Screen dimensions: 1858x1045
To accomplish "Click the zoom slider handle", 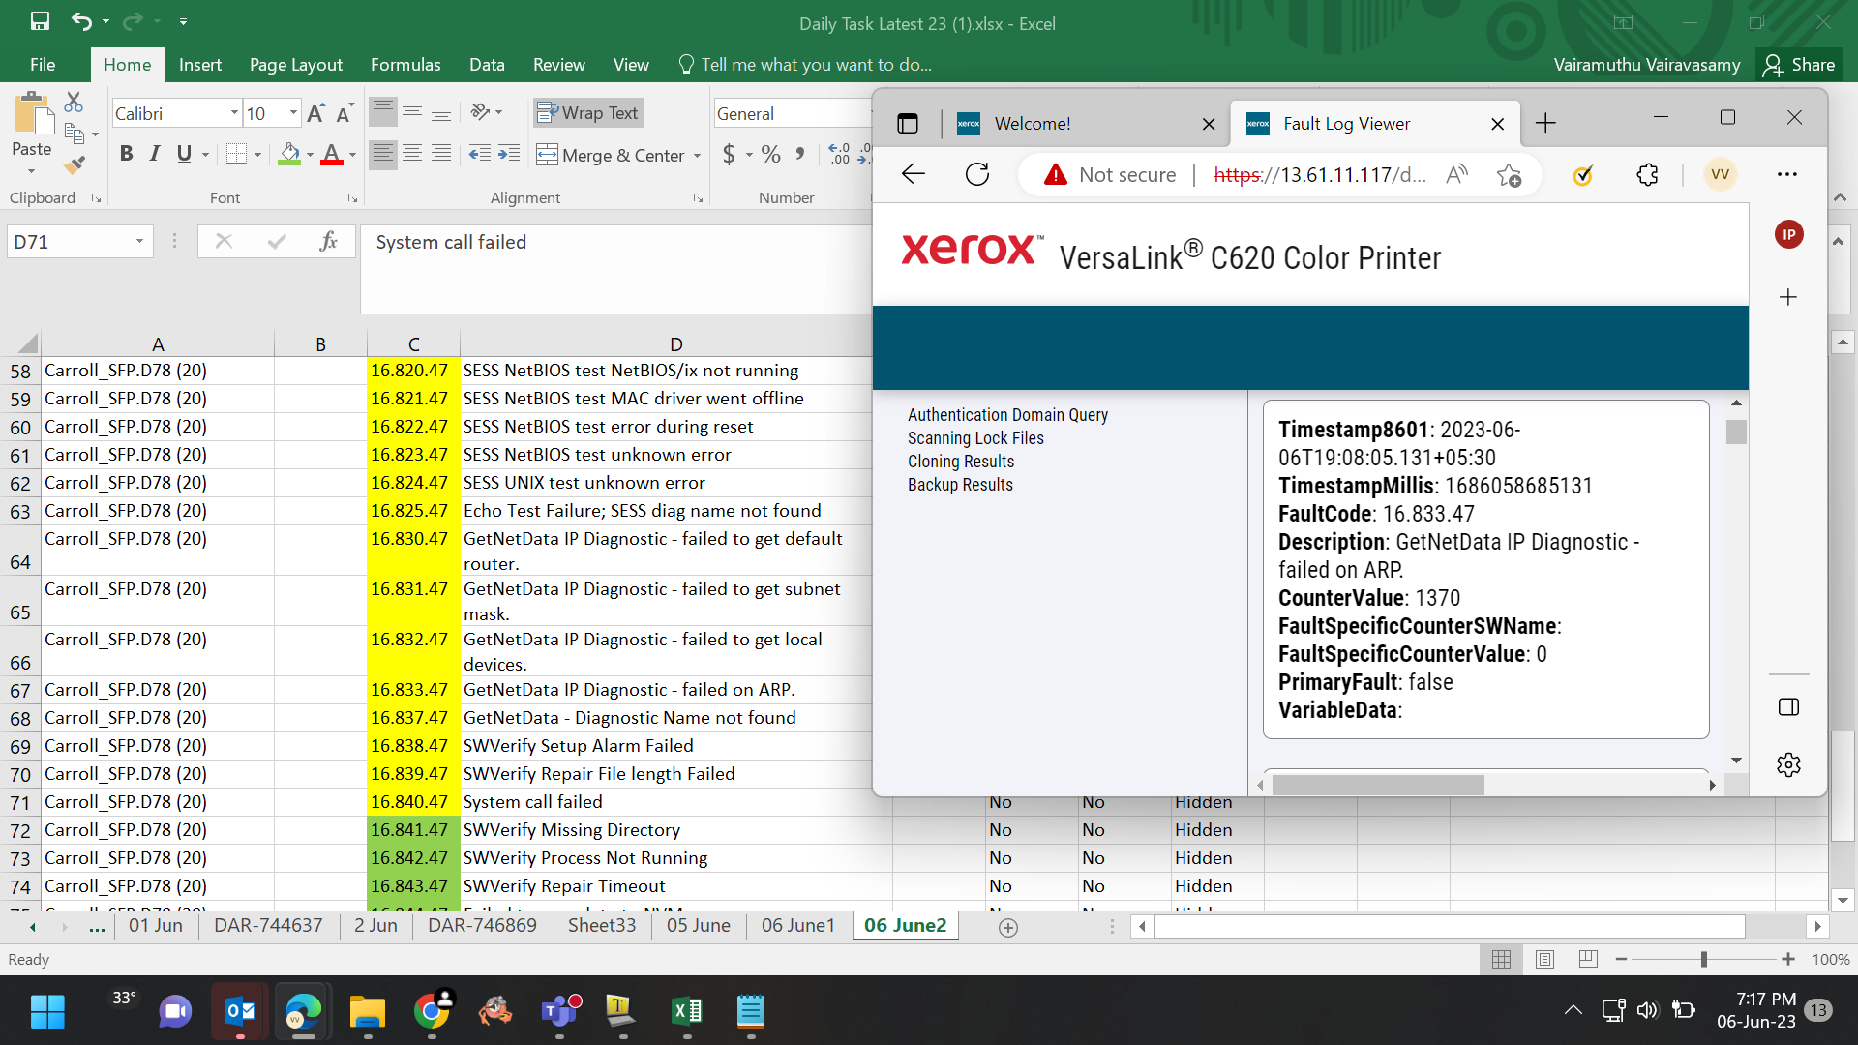I will [1703, 959].
